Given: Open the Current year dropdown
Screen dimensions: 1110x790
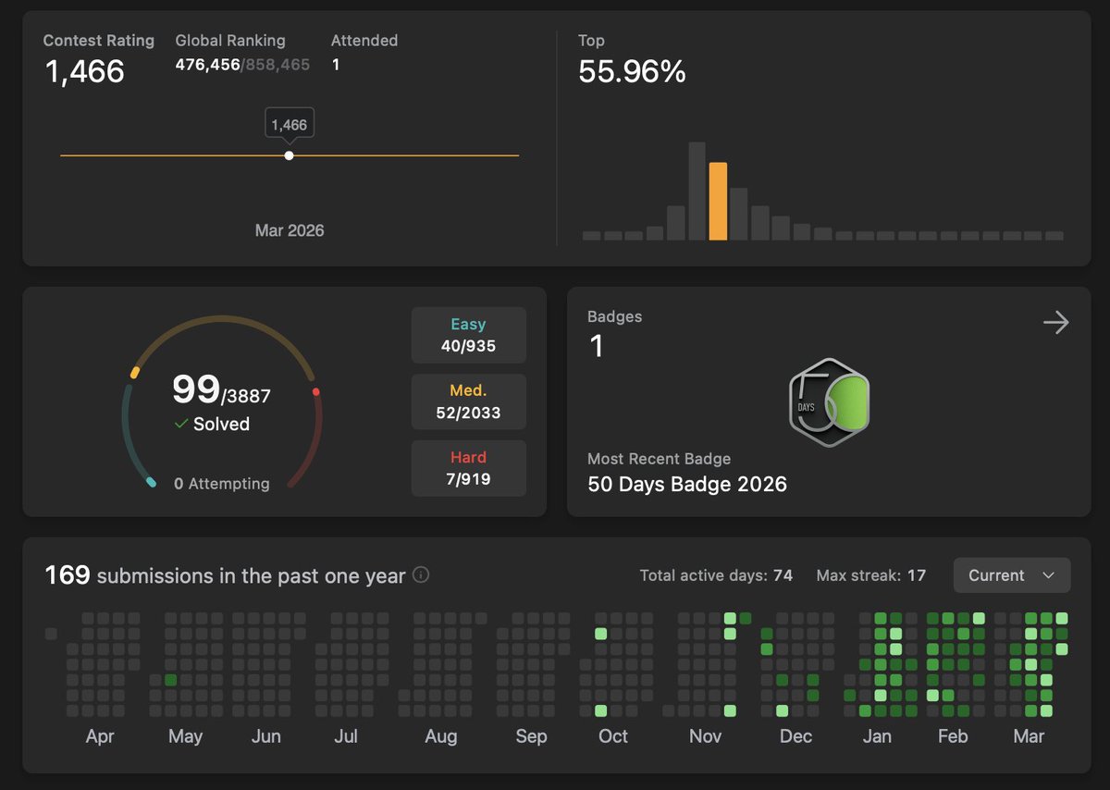Looking at the screenshot, I should (x=1012, y=575).
